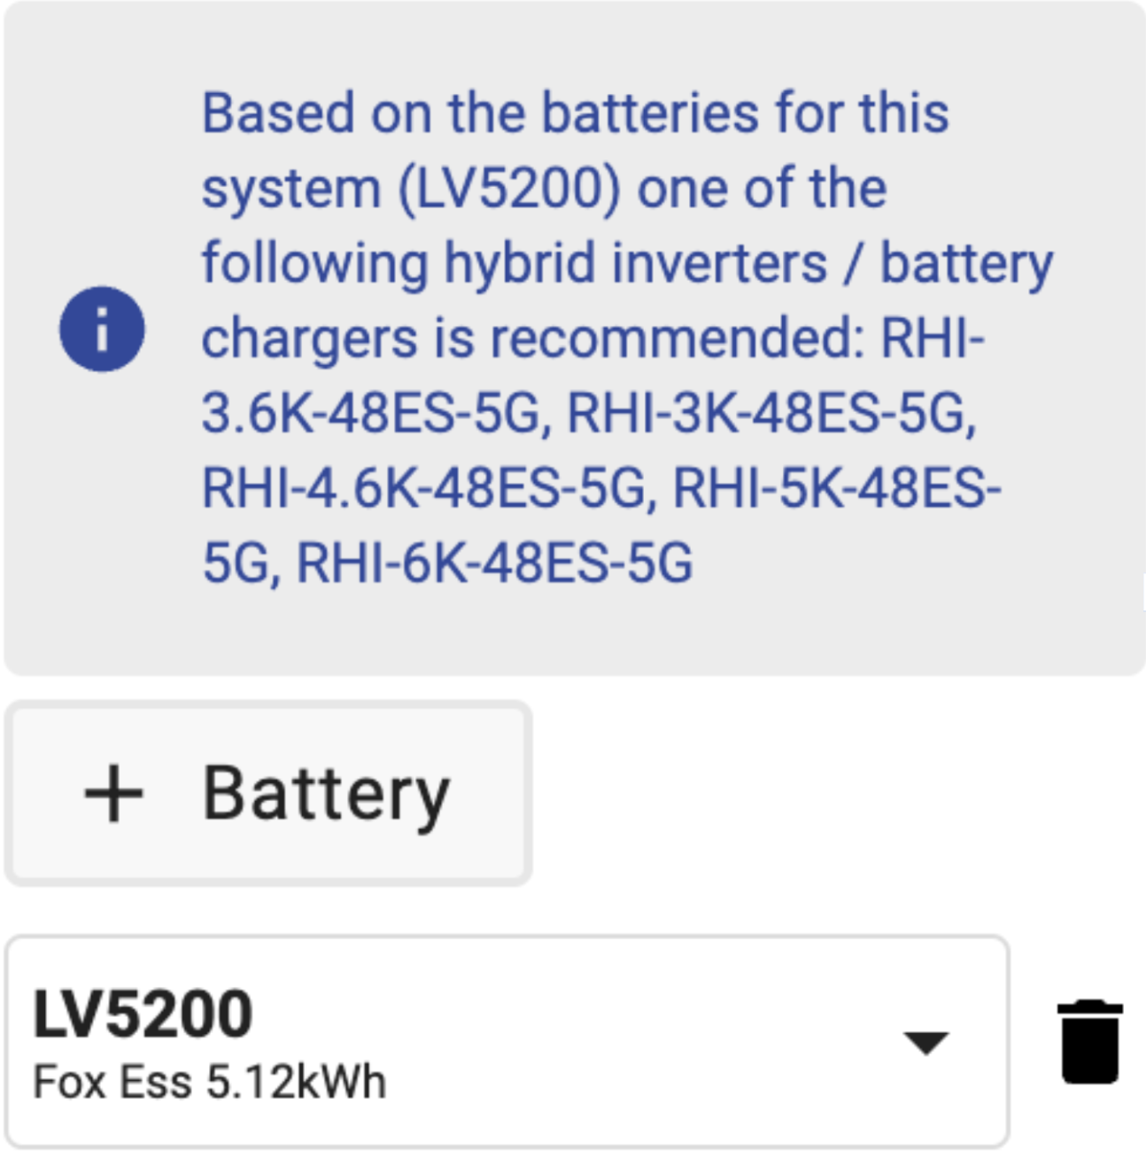This screenshot has height=1157, width=1146.
Task: Click the word Battery on the add button
Action: pyautogui.click(x=327, y=795)
